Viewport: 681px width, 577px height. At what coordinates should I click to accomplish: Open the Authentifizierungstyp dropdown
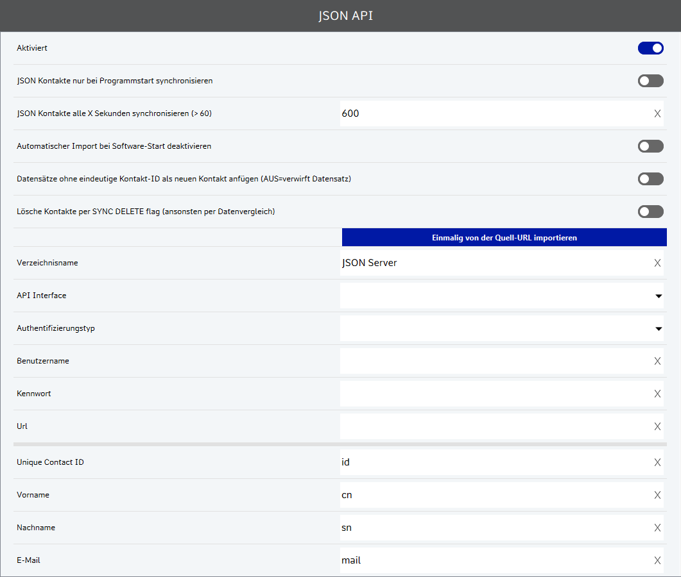pyautogui.click(x=501, y=328)
